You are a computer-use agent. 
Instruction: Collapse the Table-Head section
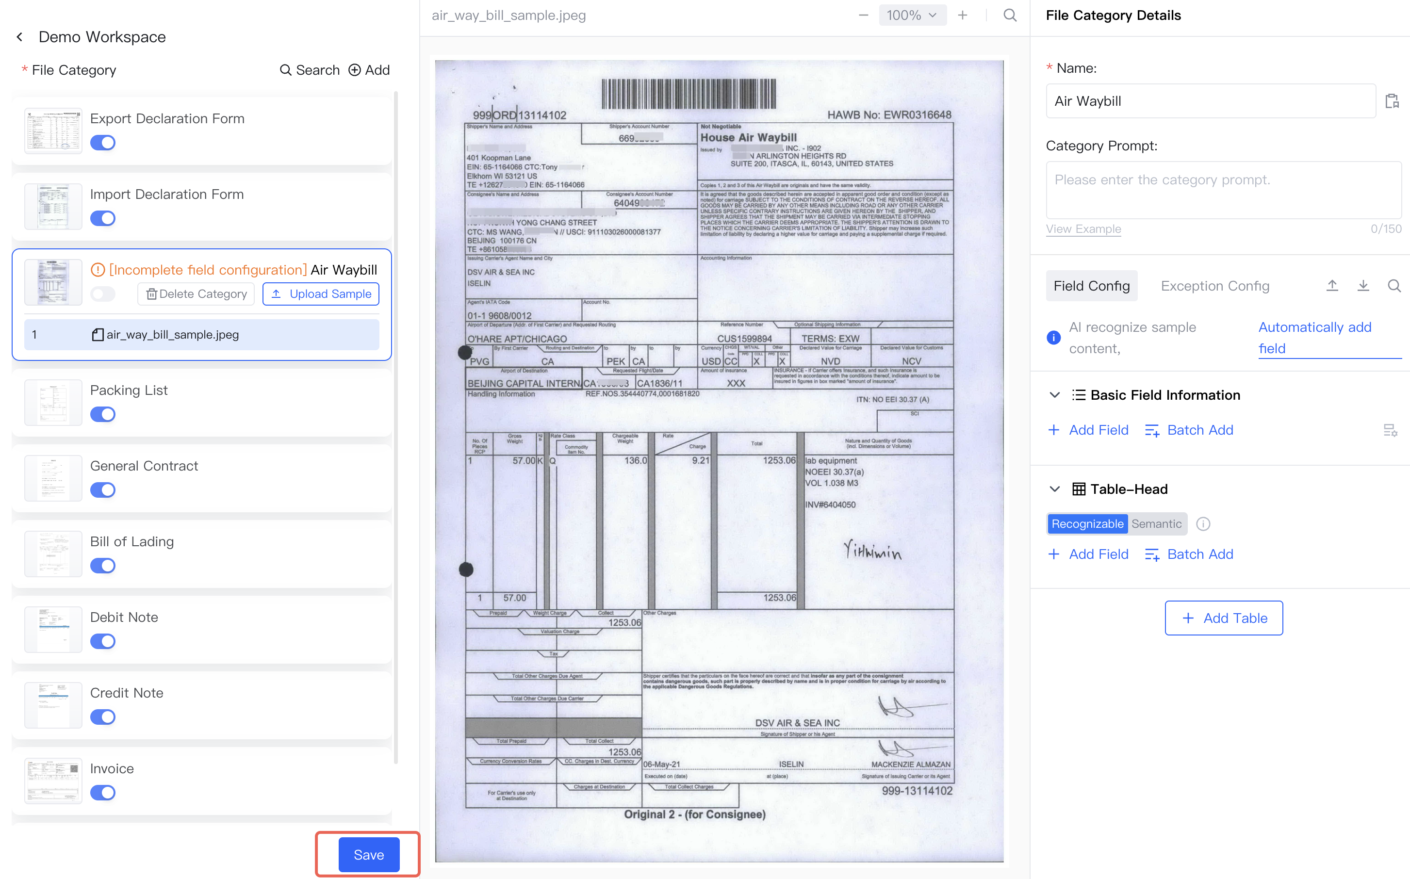[1054, 489]
